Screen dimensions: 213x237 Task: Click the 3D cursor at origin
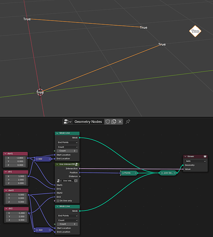[x=40, y=92]
